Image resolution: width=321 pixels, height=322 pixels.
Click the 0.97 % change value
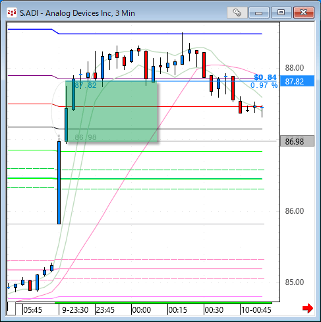tap(264, 85)
